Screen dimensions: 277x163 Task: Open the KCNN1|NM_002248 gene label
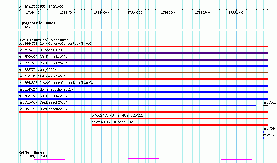(x=33, y=156)
